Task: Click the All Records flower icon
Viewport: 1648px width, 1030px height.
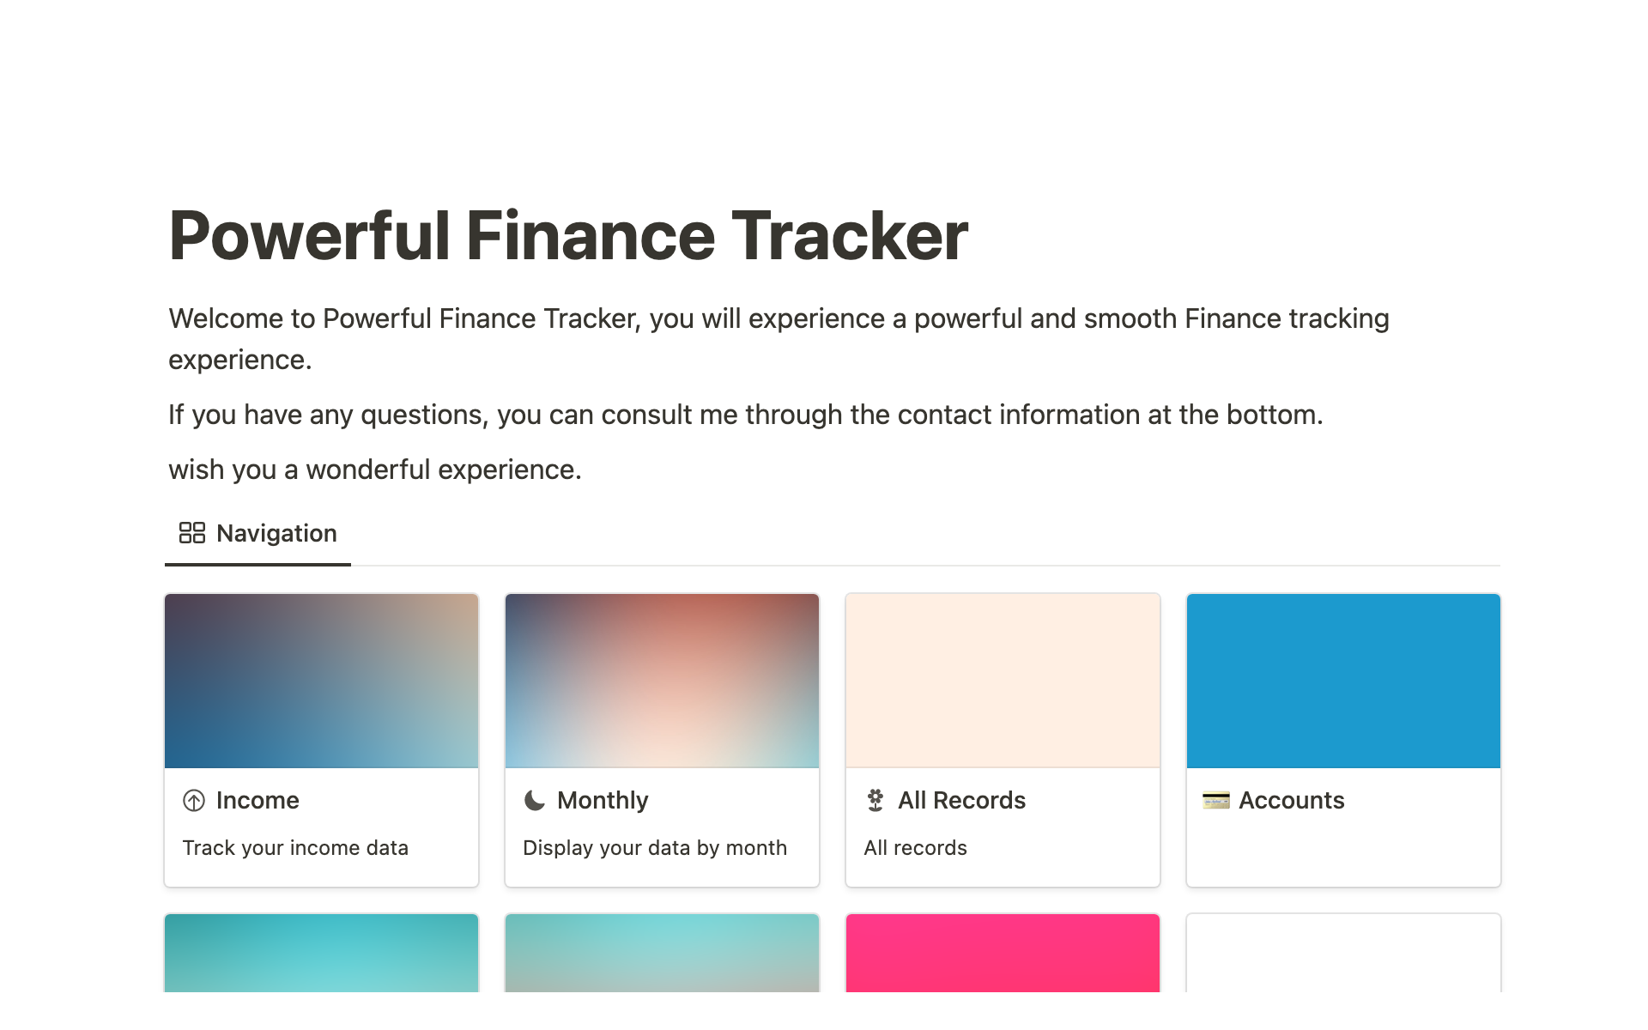Action: (875, 801)
